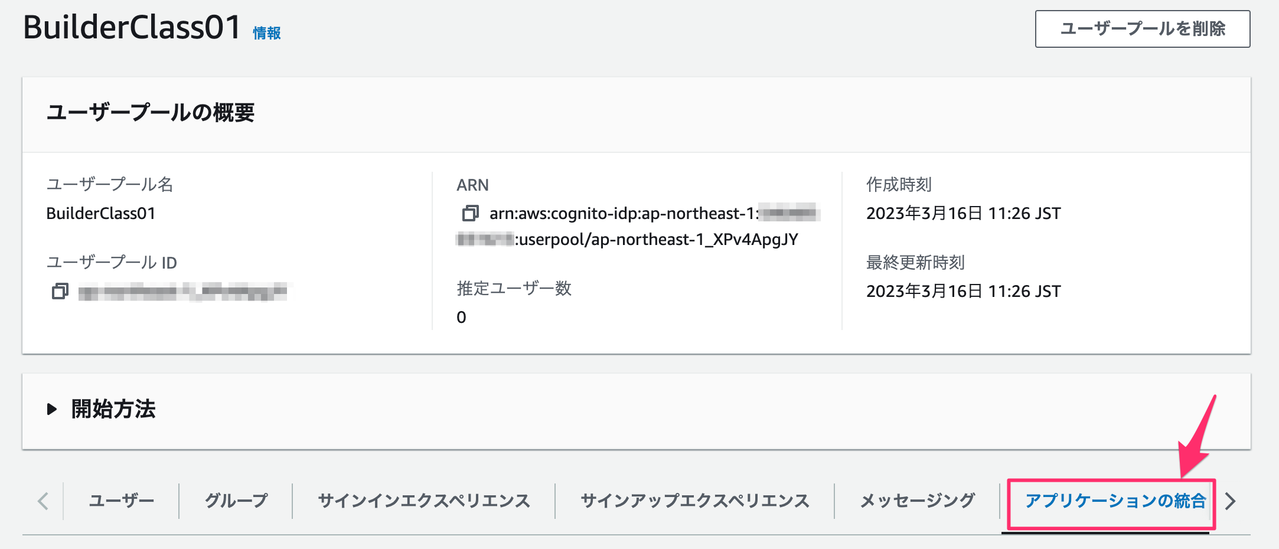Click the userpool/ap-northeast-1_XPv4ApgJY text

point(658,239)
